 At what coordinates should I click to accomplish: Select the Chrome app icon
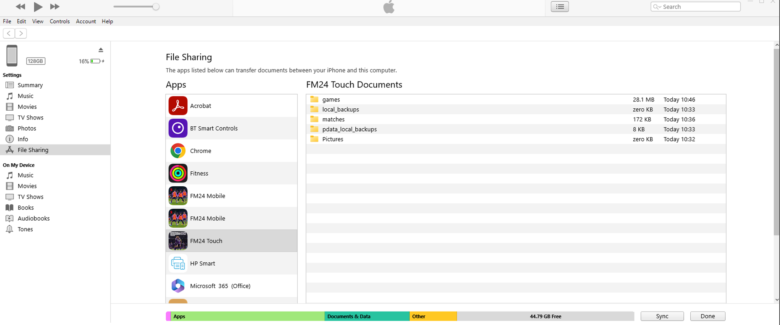click(x=178, y=151)
